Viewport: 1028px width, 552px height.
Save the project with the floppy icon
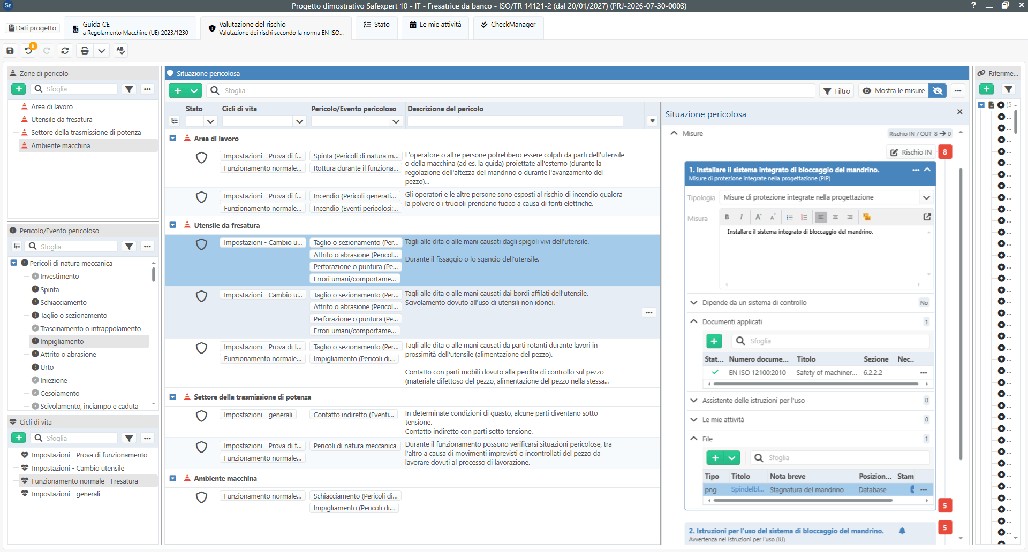pos(10,50)
